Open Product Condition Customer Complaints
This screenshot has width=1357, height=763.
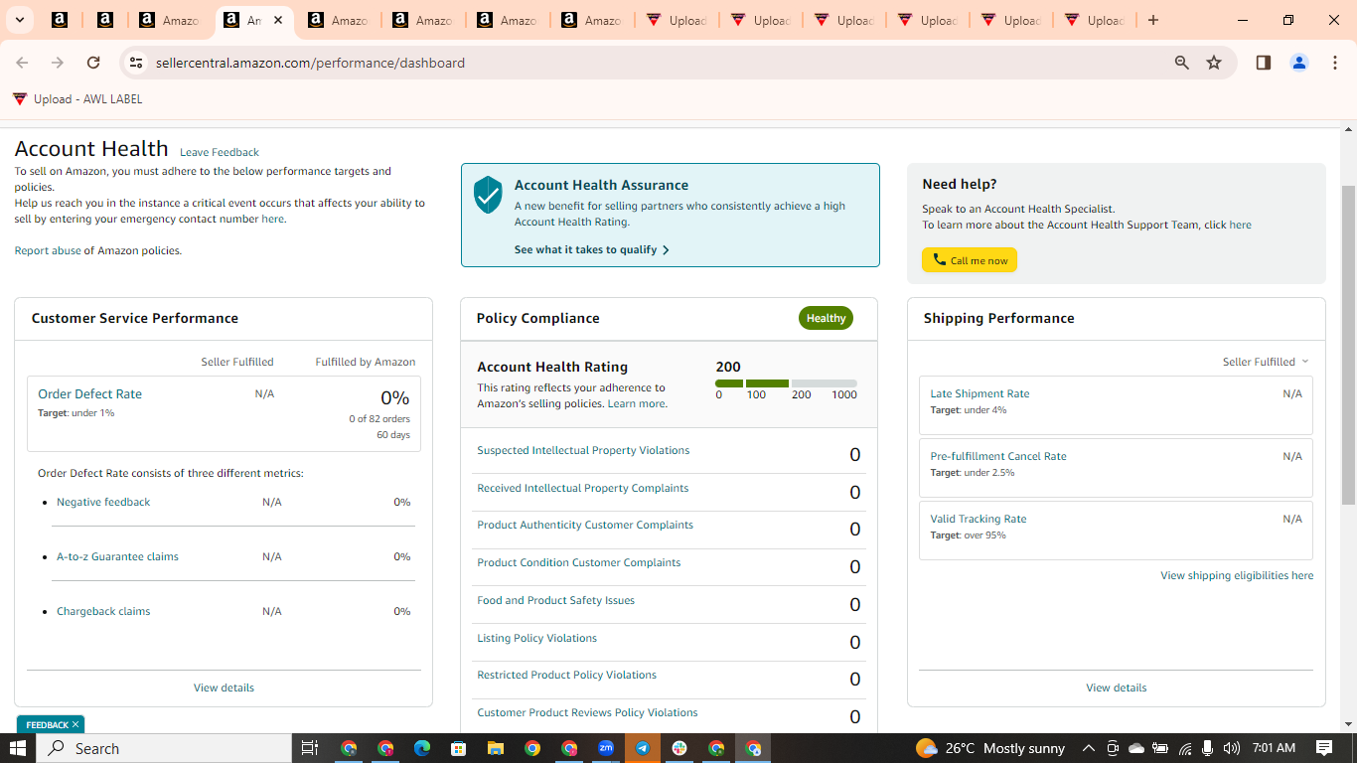tap(578, 562)
